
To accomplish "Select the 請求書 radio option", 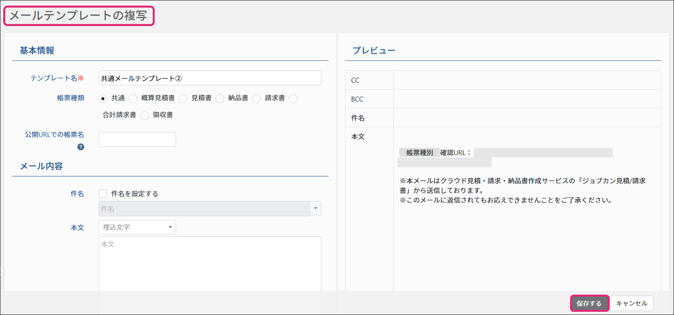I will [x=257, y=99].
